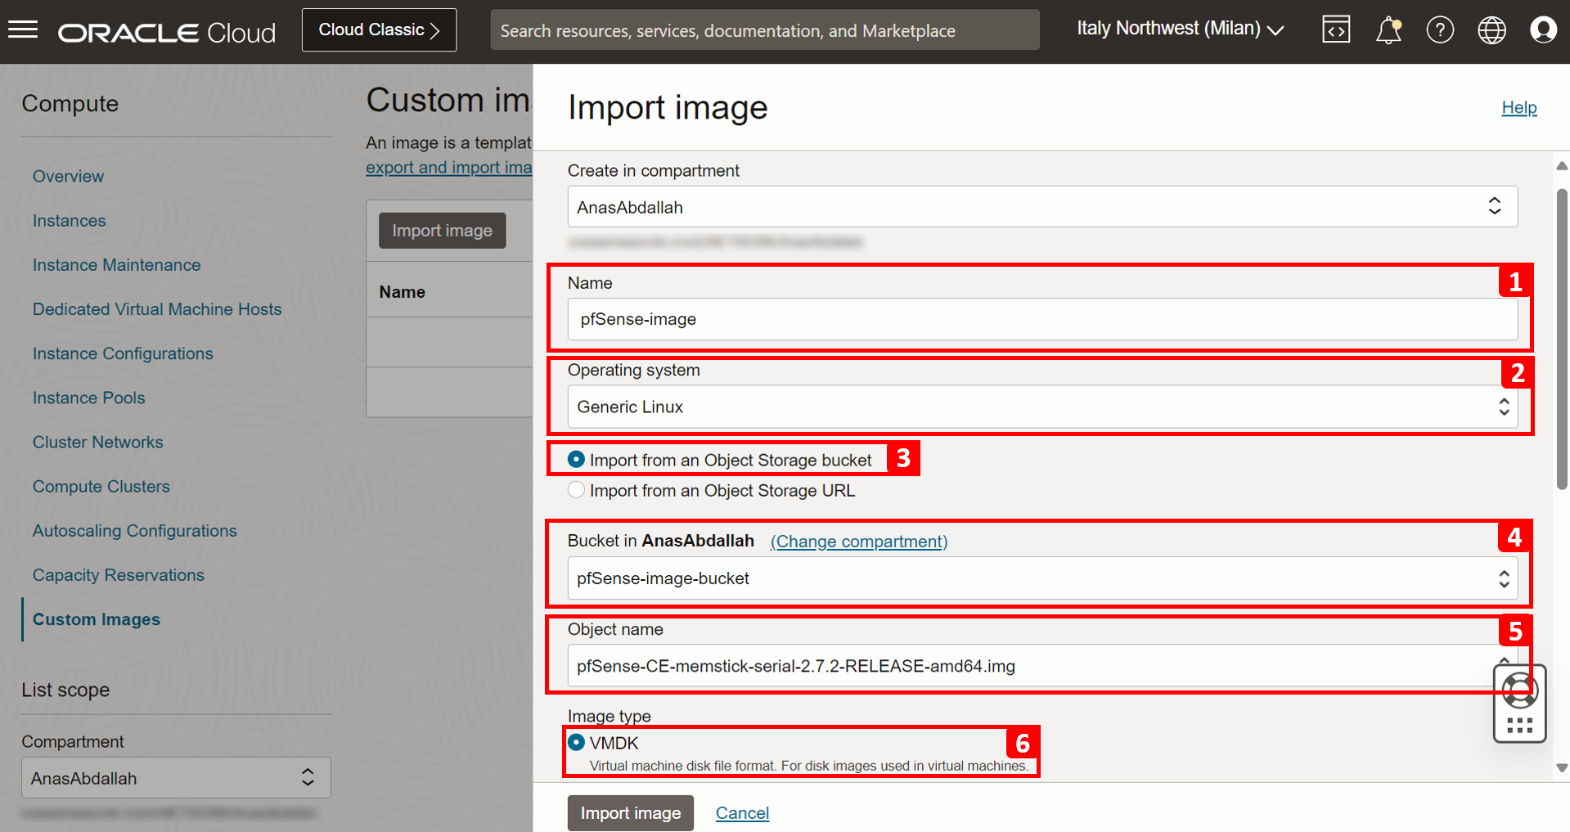The height and width of the screenshot is (832, 1570).
Task: Open the hamburger navigation menu
Action: click(x=23, y=30)
